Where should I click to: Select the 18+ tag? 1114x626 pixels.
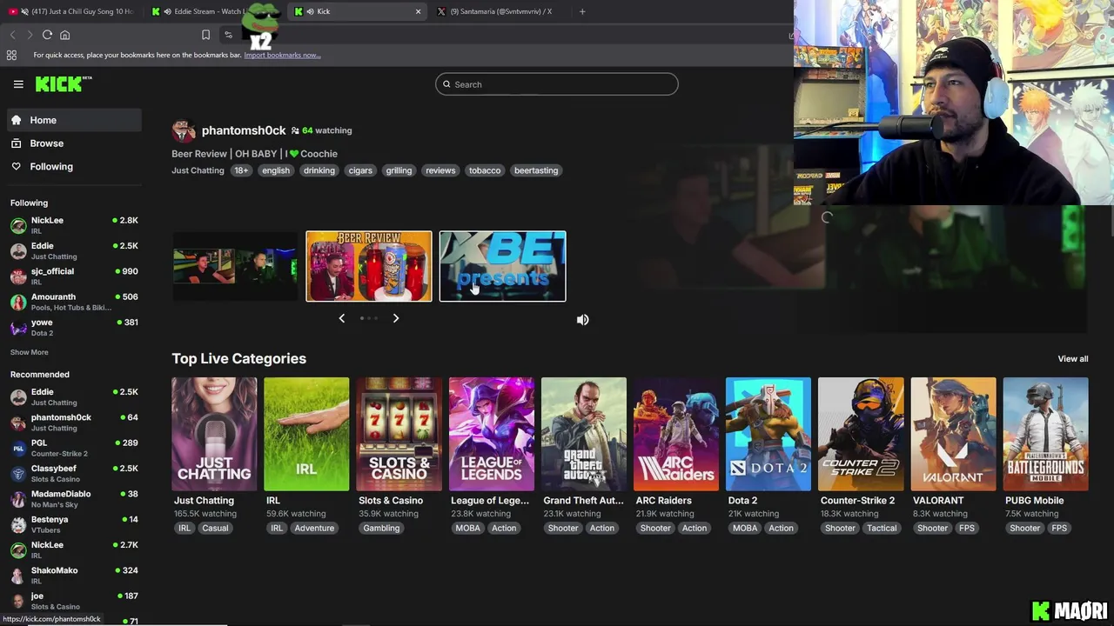click(241, 170)
